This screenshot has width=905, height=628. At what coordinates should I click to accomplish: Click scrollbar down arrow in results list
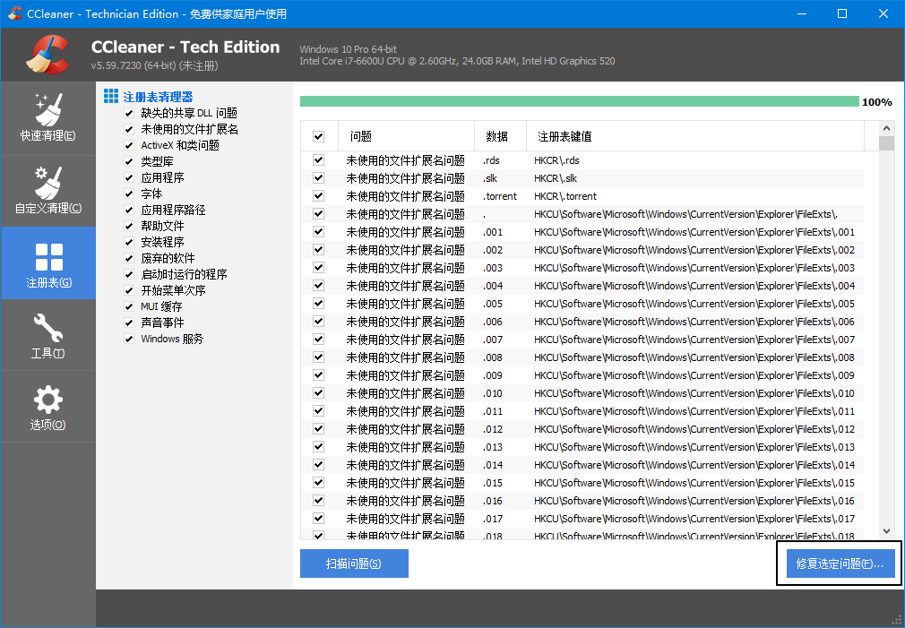pos(886,531)
